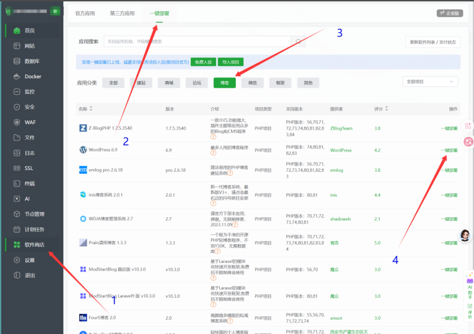Click the Prain清雨博客 1.3.3 row name
The width and height of the screenshot is (474, 334).
pos(107,242)
